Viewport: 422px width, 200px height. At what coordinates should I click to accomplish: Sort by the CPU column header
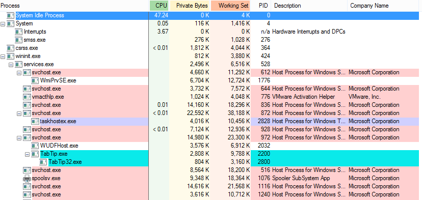160,6
